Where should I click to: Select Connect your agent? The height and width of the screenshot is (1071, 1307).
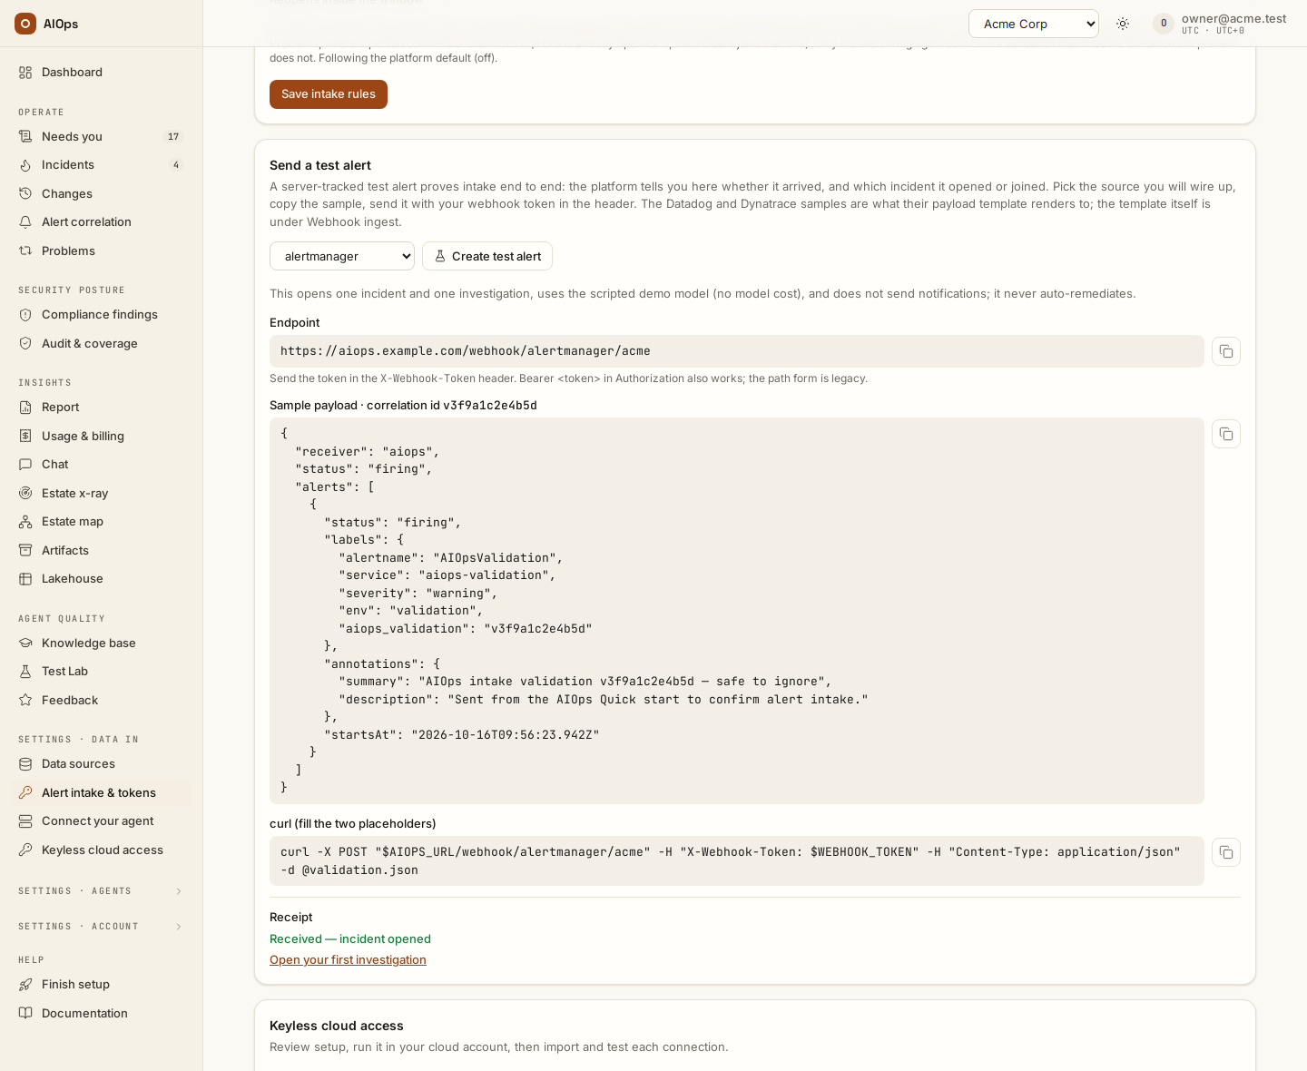click(101, 821)
